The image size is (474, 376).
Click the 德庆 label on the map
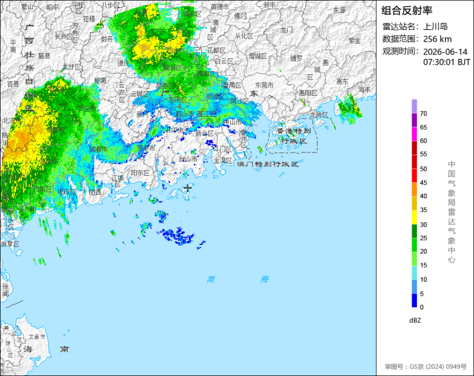(123, 63)
